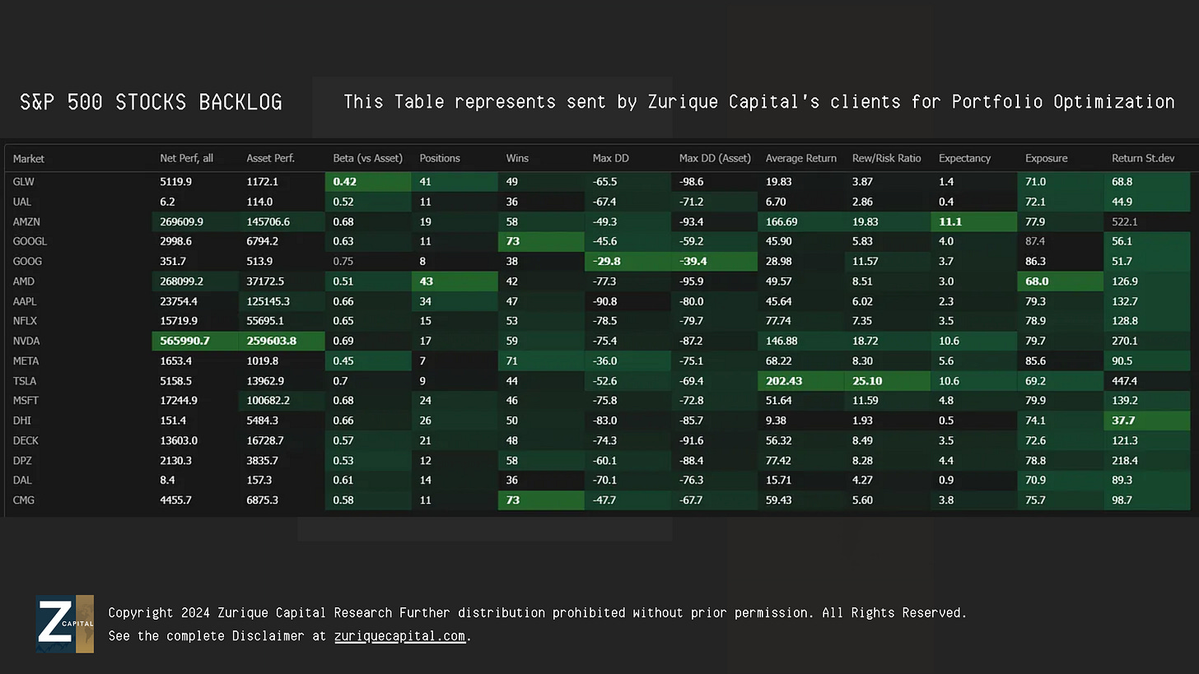Click AMZN return st.dev value 522.1

[x=1124, y=221]
